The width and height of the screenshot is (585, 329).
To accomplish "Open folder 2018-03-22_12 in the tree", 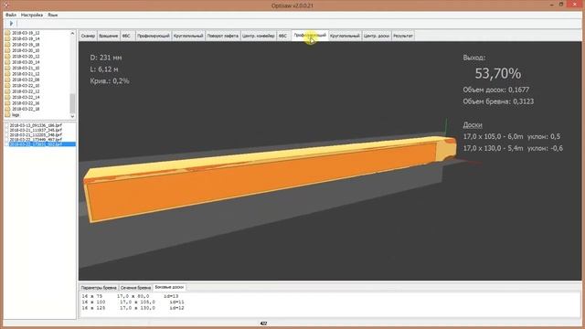I will pos(26,91).
